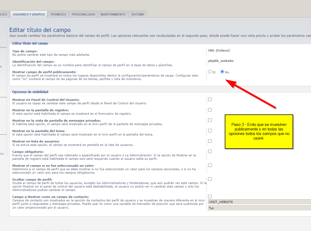Select 'Sí' for showing profile field publicly
311x231 pixels.
point(210,72)
